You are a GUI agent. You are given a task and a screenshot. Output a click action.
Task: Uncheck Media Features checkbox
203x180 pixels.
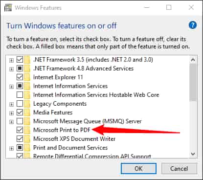20,112
